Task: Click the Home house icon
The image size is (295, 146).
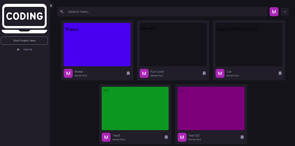Action: click(18, 49)
